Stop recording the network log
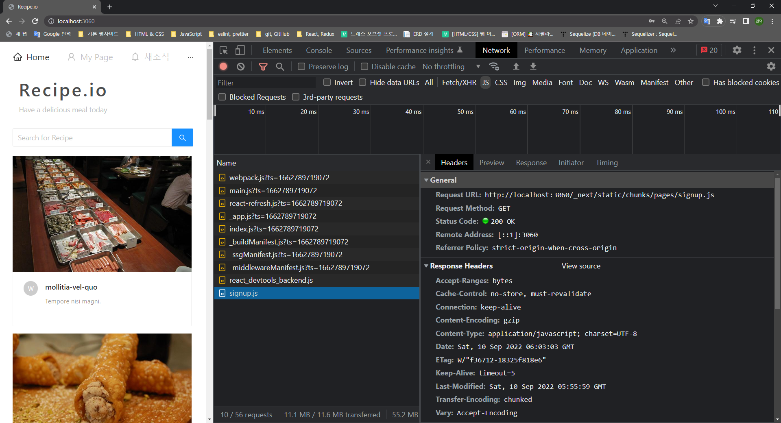Screen dimensions: 781x423 [x=223, y=66]
